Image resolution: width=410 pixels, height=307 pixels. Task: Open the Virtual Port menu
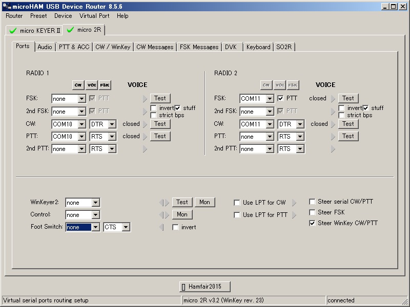pos(94,16)
